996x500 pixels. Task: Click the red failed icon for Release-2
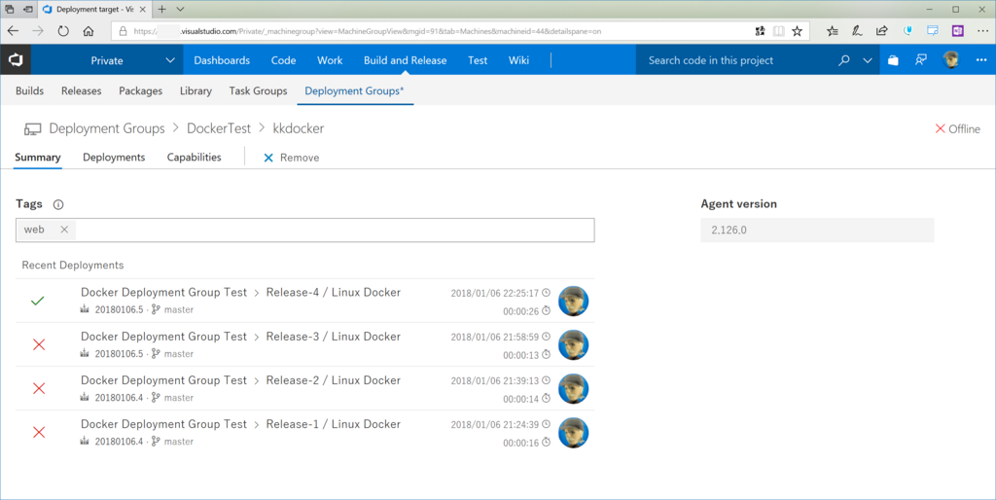point(39,388)
